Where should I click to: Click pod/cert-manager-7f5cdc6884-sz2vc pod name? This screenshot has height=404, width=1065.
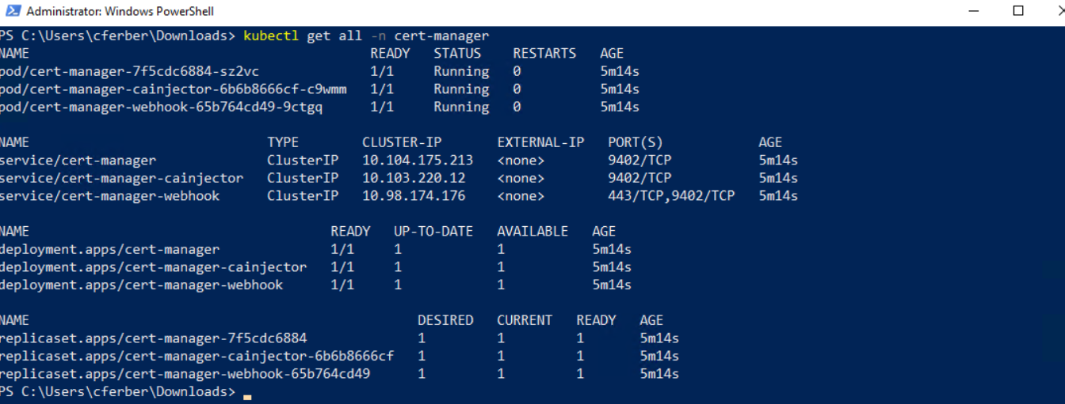(x=129, y=71)
